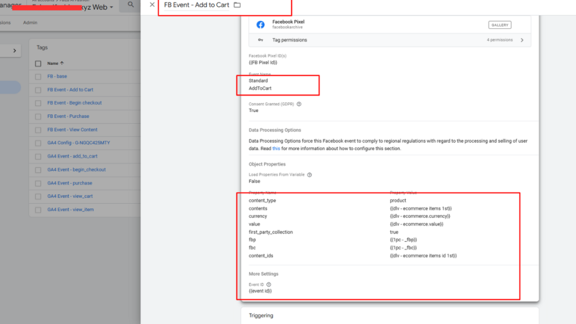Click the {{dlv - ecommerce items id 1st}} value

pos(423,256)
